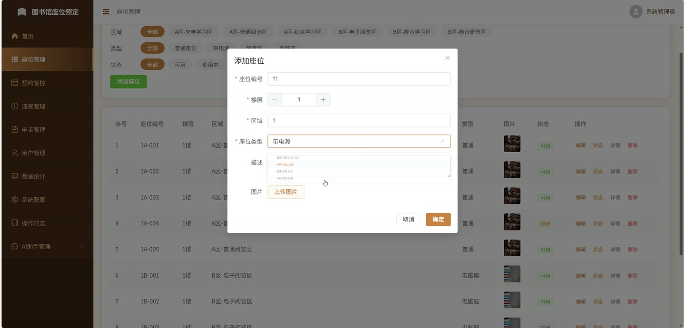Click the seat number 1A-003 cell
685x328 pixels.
click(150, 197)
